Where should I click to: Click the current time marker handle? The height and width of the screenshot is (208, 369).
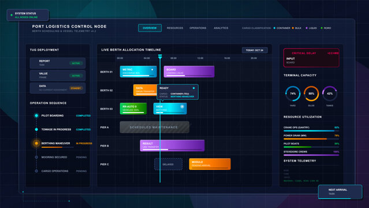point(160,56)
